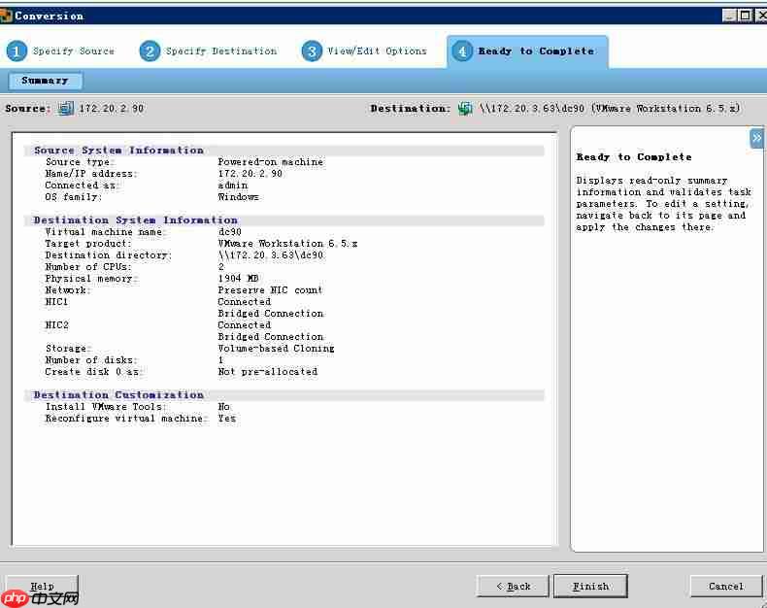Click 'Volume-based Cloning' storage value
This screenshot has height=608, width=767.
pos(276,348)
